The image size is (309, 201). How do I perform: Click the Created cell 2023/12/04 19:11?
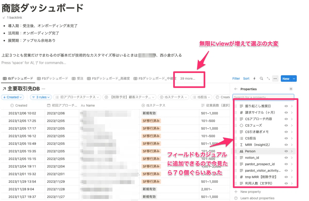coord(22,166)
